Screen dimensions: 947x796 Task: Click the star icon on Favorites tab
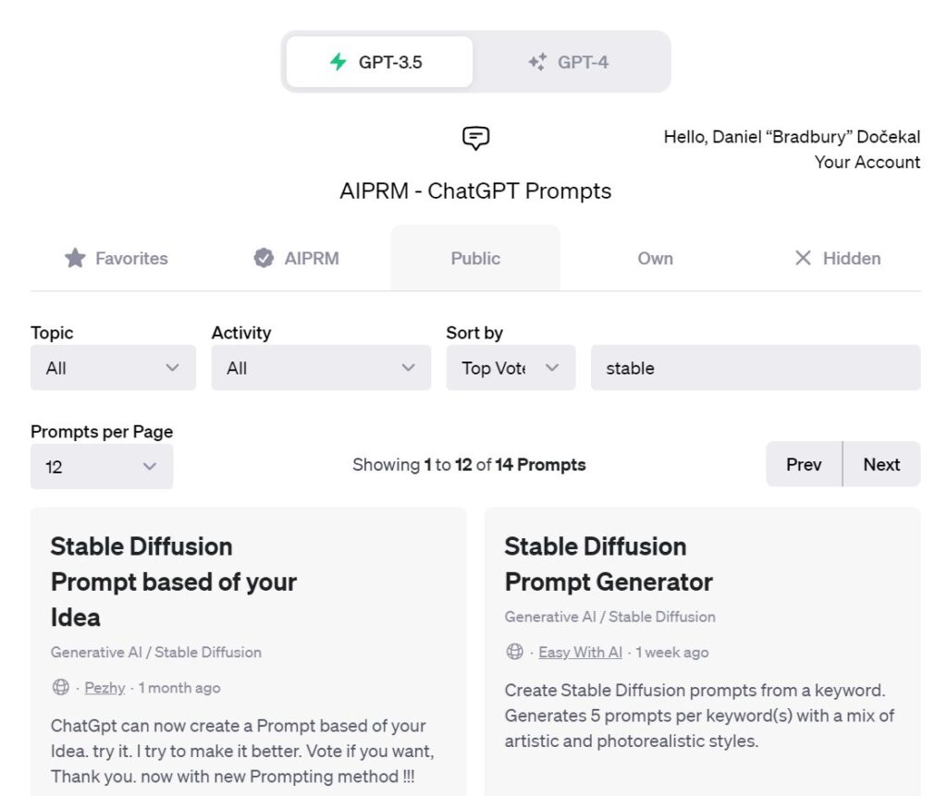75,258
